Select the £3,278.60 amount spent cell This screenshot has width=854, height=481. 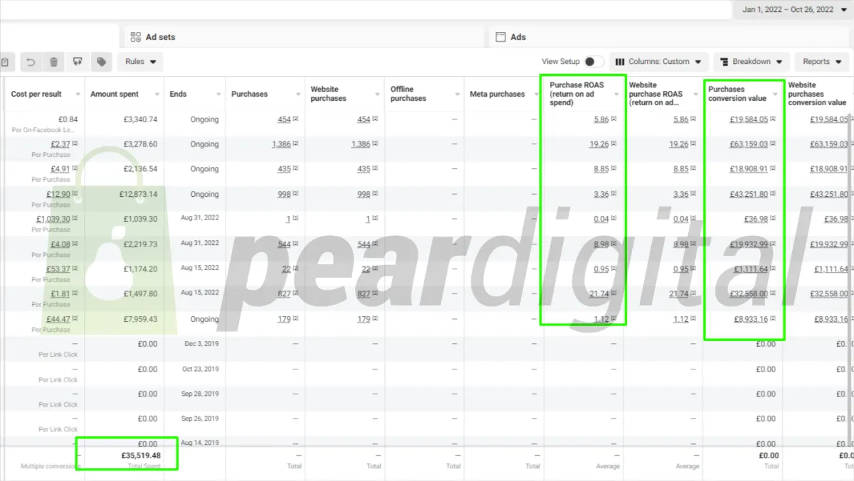pos(140,144)
